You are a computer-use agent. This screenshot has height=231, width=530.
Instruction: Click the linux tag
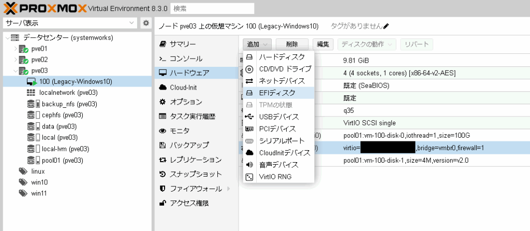click(38, 171)
